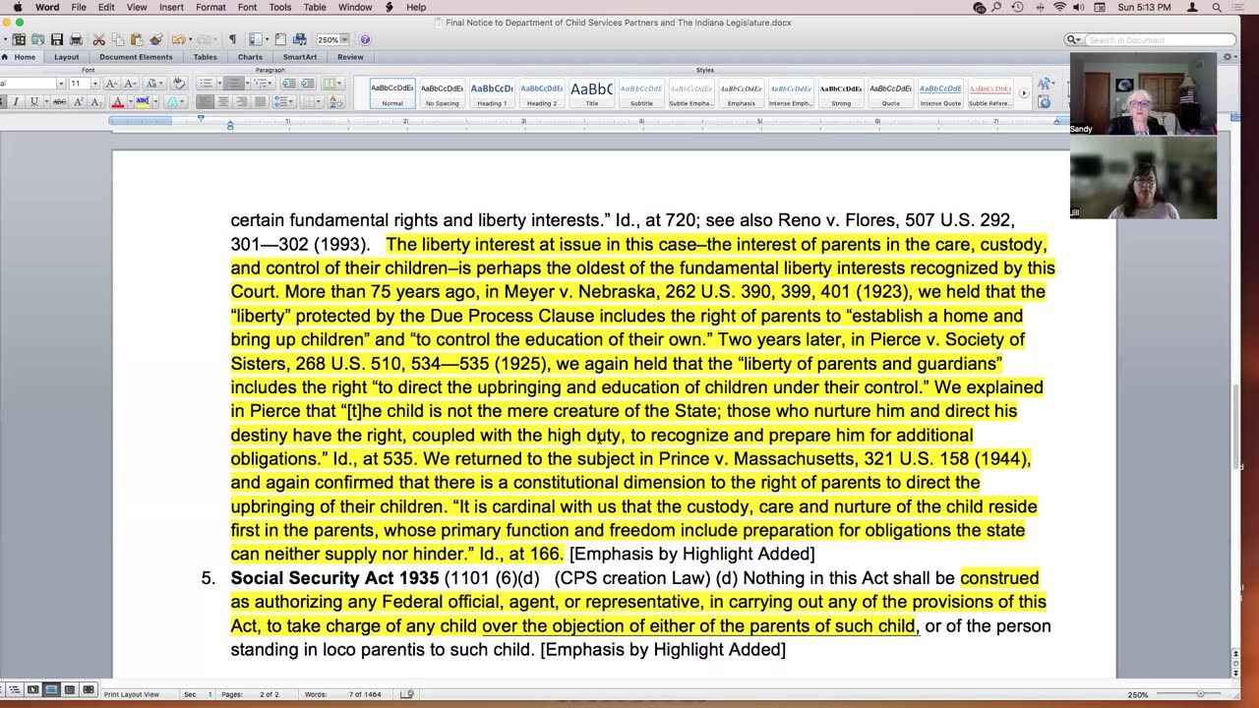The image size is (1259, 708).
Task: Clear formatting with eraser icon
Action: [x=179, y=84]
